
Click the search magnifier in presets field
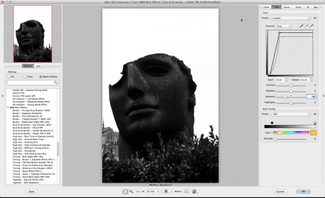click(x=56, y=83)
